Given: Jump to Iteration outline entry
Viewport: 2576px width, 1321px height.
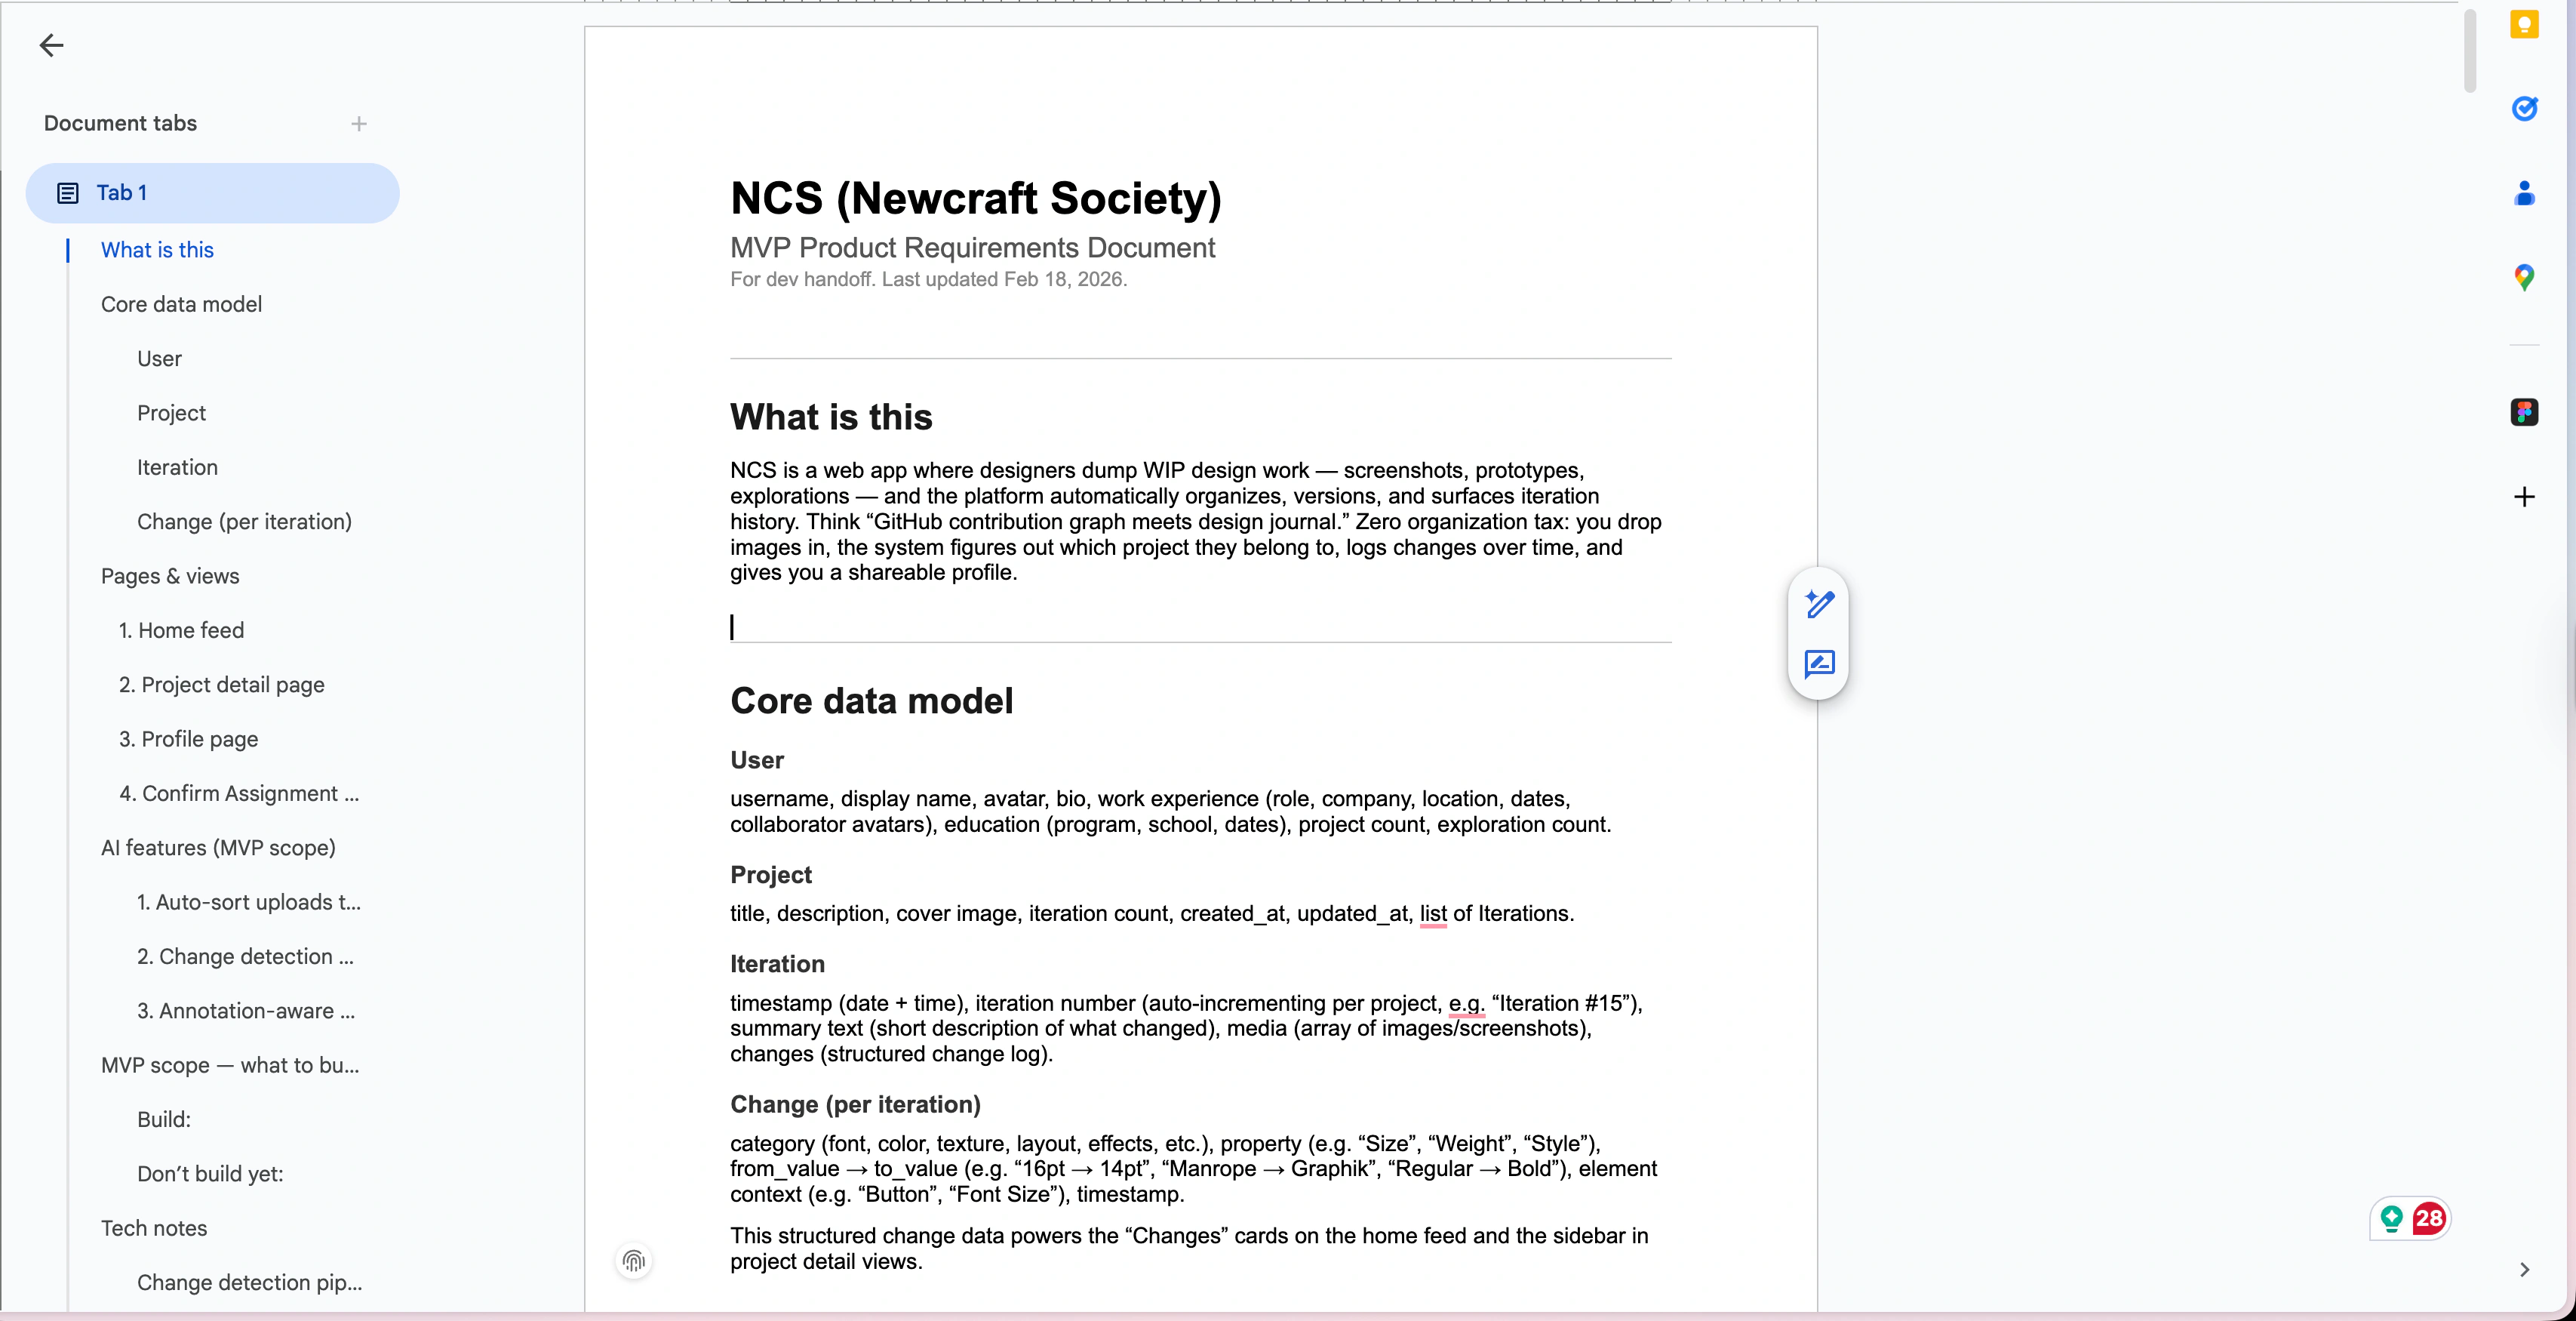Looking at the screenshot, I should coord(177,467).
